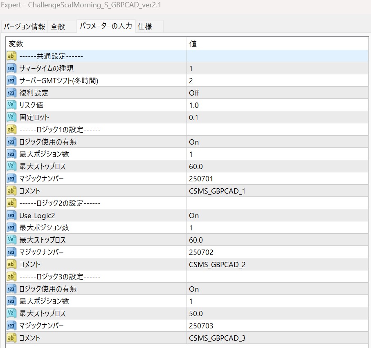
Task: Open the 全般 tab
Action: (58, 27)
